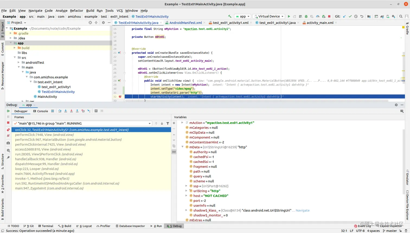Toggle Mute Breakpoints in debug sidebar
410x233 pixels.
8,136
